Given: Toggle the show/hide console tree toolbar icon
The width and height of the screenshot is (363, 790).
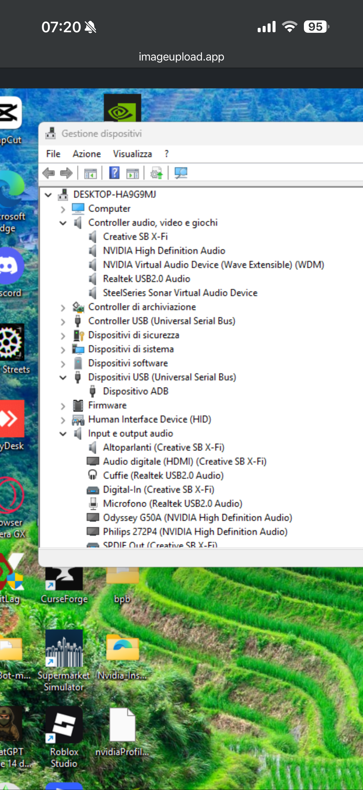Looking at the screenshot, I should coord(90,174).
